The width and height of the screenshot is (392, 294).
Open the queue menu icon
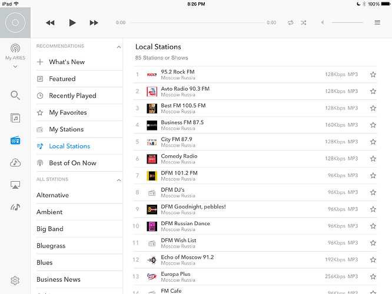[377, 23]
